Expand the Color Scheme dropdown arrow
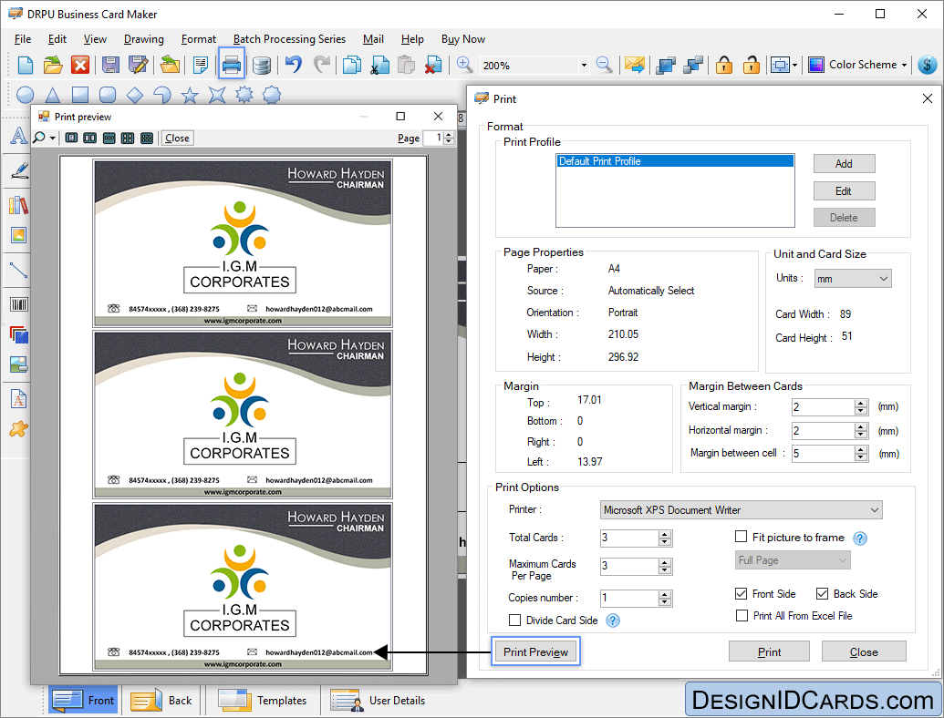The height and width of the screenshot is (718, 944). (904, 65)
